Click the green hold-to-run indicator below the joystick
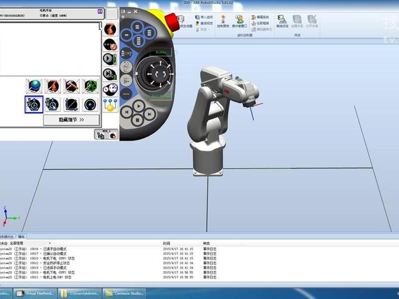This screenshot has width=399, height=299. click(161, 96)
